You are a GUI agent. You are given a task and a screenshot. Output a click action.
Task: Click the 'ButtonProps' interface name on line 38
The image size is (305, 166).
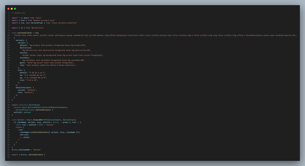pos(34,105)
